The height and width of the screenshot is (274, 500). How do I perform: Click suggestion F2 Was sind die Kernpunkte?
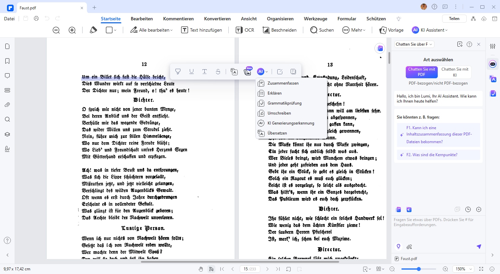(438, 155)
